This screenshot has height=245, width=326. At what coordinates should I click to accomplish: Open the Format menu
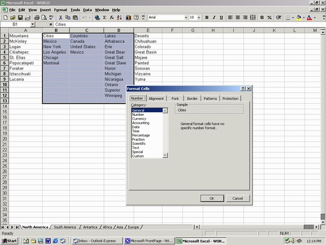coord(61,10)
